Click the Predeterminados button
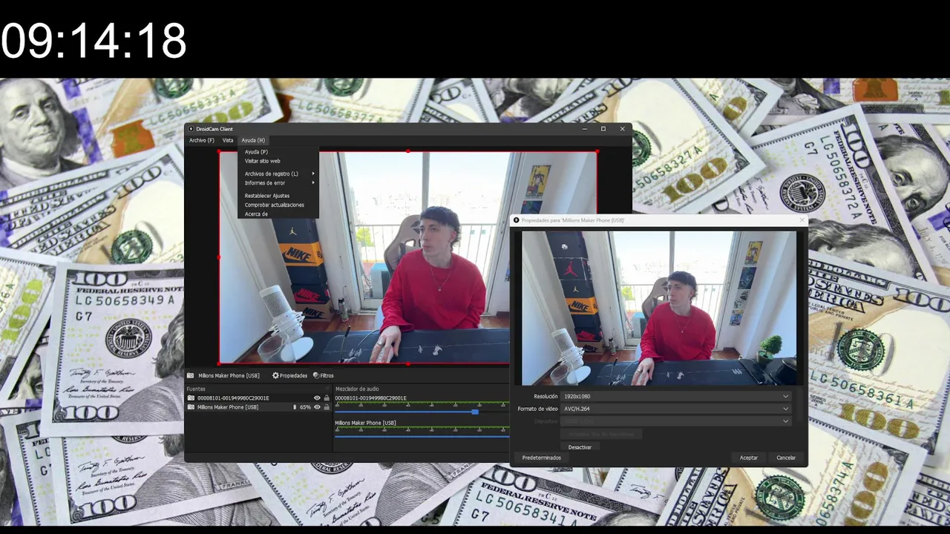Viewport: 950px width, 534px height. 542,458
